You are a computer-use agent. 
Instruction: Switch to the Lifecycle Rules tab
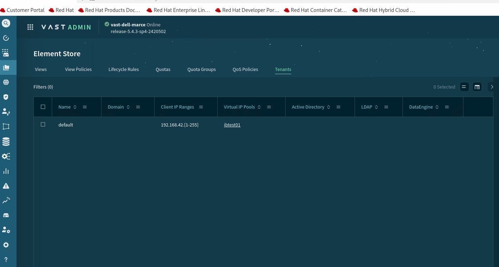click(124, 69)
